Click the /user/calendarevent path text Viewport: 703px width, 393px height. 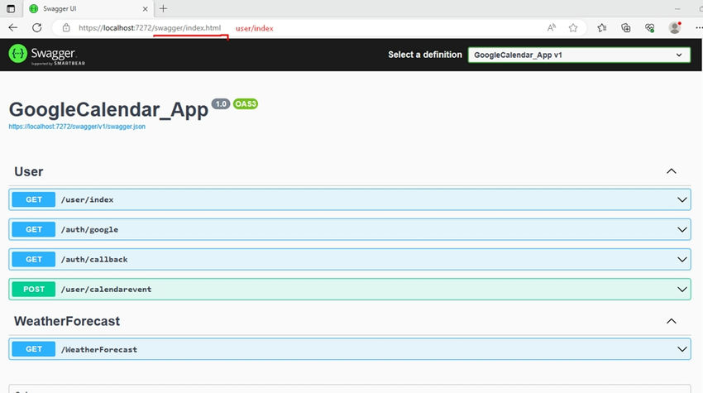(x=106, y=290)
